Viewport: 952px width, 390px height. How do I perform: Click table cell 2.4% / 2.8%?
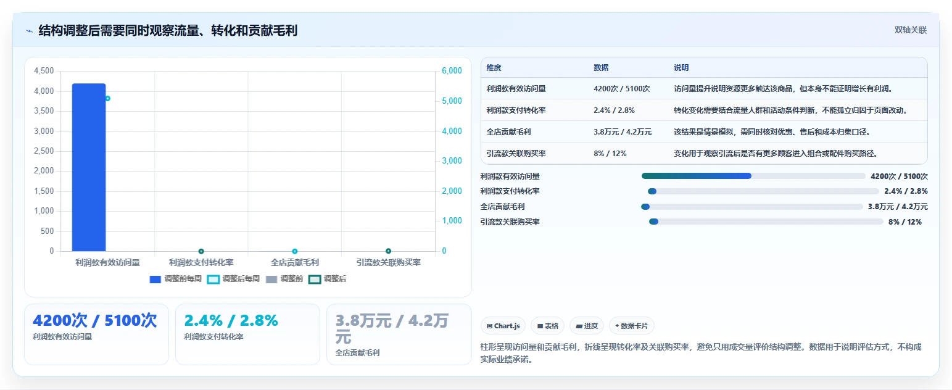[614, 110]
